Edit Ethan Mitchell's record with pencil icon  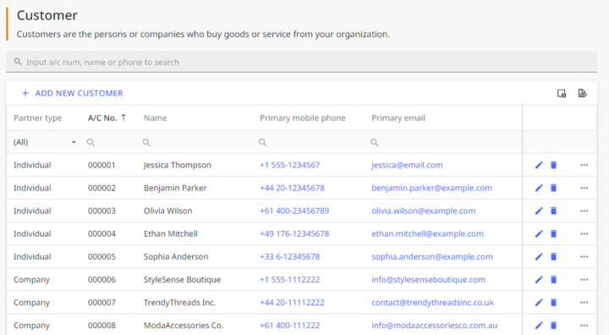[x=539, y=234]
